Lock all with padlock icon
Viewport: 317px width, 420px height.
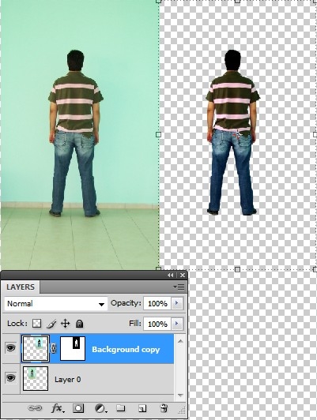79,324
